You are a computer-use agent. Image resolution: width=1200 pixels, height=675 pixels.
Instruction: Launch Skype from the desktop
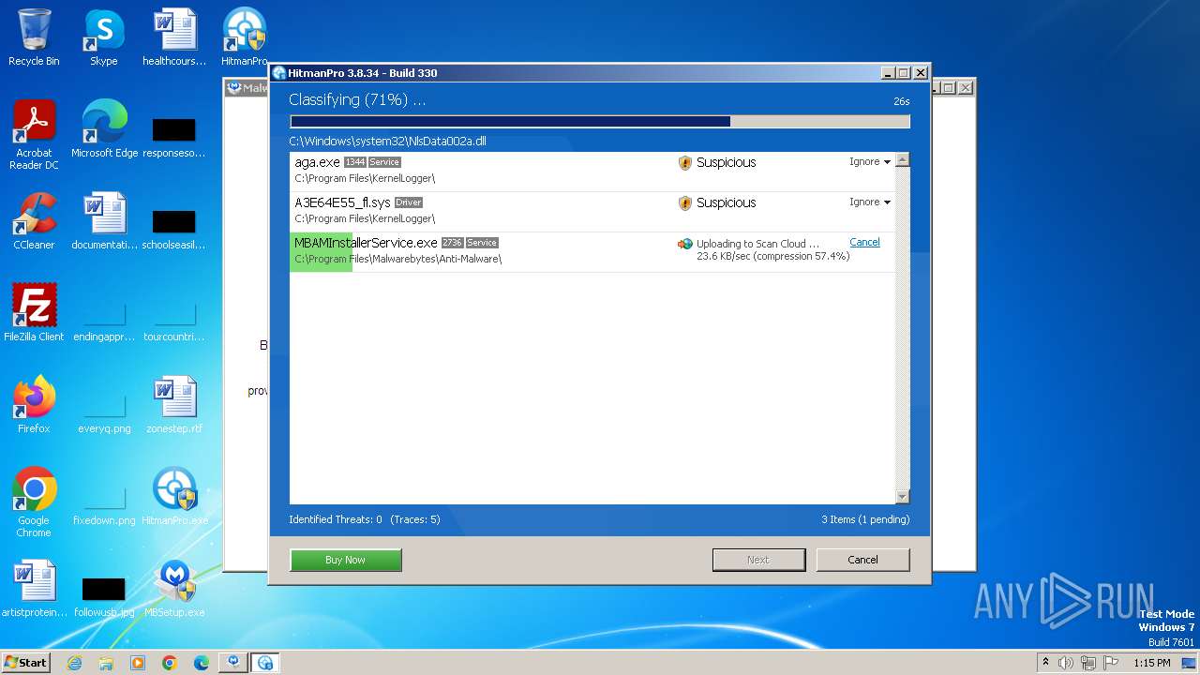click(103, 37)
